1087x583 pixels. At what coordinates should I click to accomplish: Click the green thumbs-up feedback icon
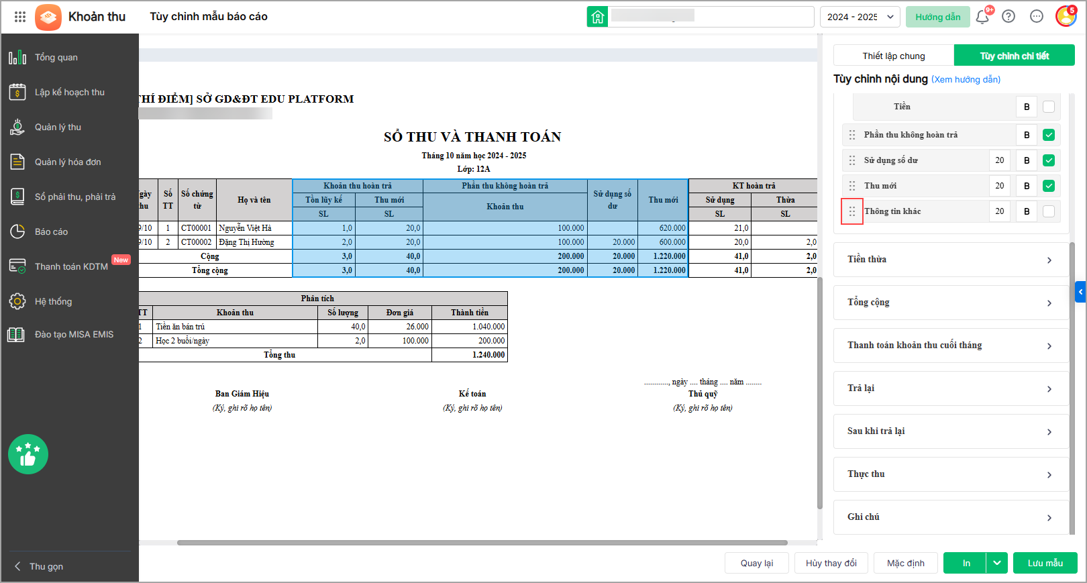click(28, 454)
